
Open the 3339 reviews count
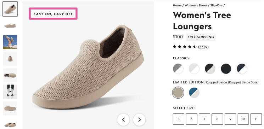point(203,47)
